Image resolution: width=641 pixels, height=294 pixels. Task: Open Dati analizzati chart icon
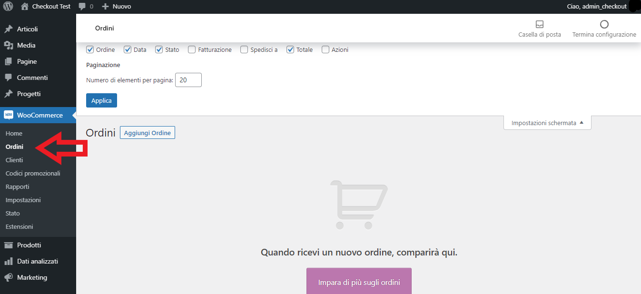8,261
